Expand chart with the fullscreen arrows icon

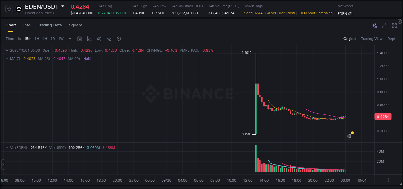click(384, 25)
